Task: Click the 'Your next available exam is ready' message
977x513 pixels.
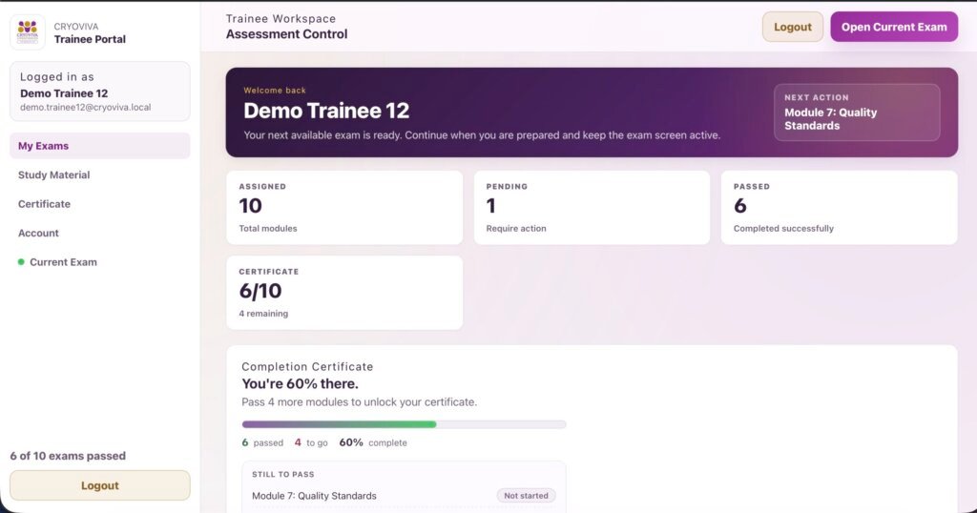Action: (482, 135)
